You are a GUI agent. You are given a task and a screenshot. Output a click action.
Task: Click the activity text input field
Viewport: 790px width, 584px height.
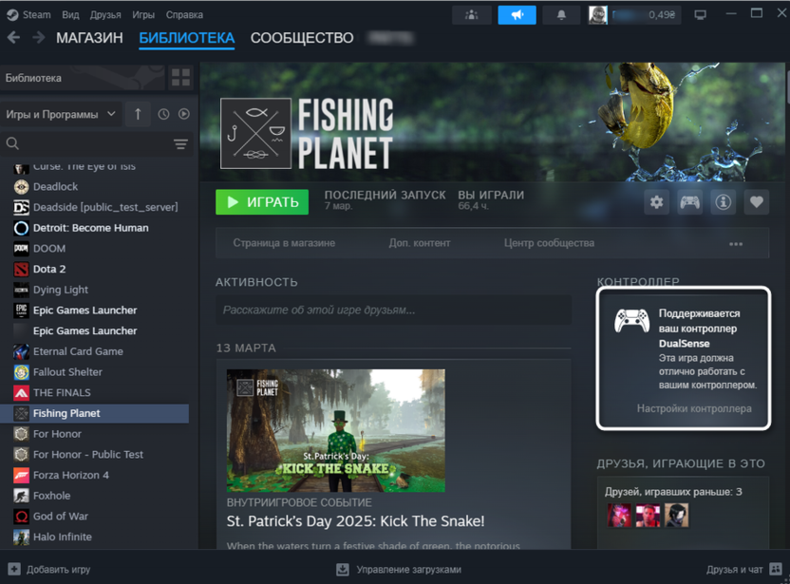[x=393, y=310]
